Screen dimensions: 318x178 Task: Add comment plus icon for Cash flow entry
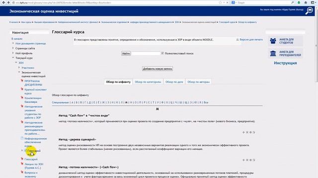coord(243,133)
